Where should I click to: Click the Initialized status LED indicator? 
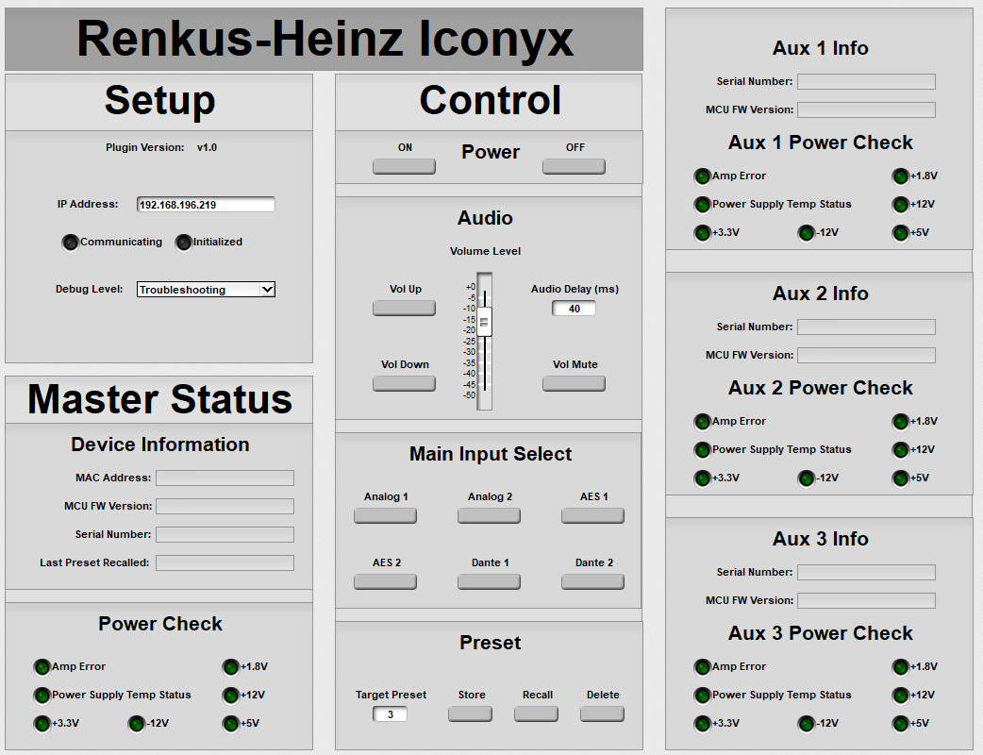click(x=184, y=243)
